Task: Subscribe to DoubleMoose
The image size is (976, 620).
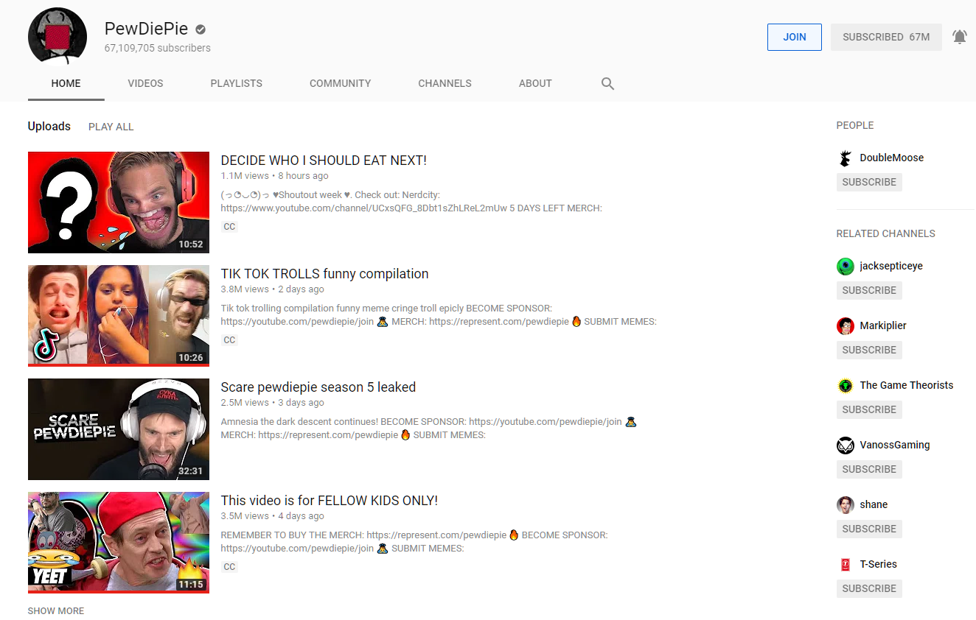Action: [x=869, y=182]
